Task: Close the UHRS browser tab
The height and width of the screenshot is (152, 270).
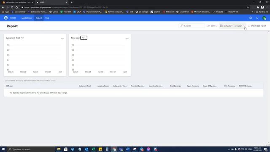Action: 66,3
